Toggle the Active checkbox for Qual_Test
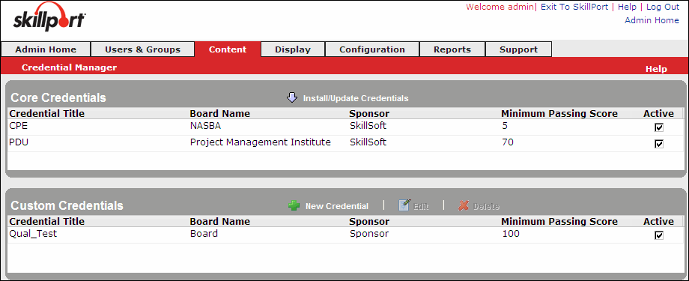This screenshot has width=689, height=281. pos(659,235)
